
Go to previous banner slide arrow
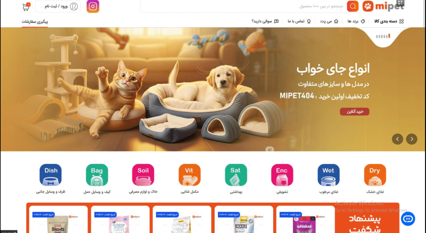[x=397, y=139]
